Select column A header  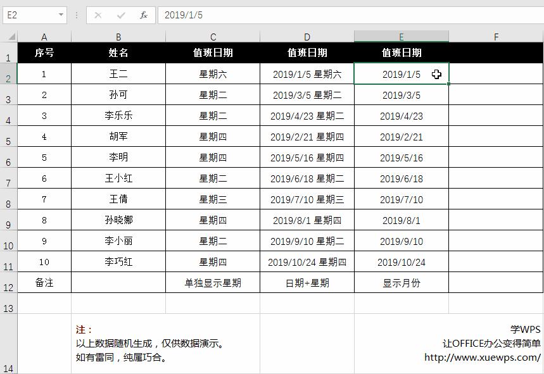[44, 37]
